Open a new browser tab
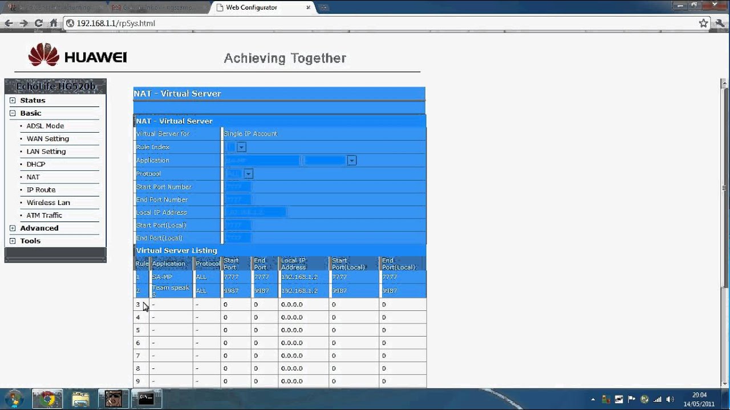This screenshot has height=410, width=730. (x=325, y=8)
